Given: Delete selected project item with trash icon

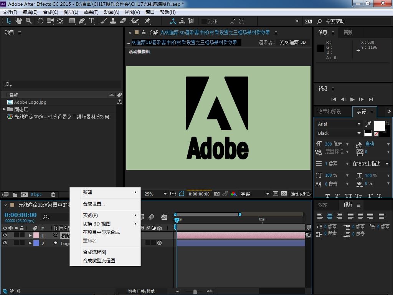Looking at the screenshot, I should coord(53,194).
